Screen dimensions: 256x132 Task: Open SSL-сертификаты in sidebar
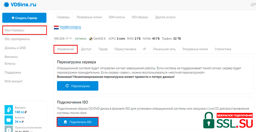[17, 39]
